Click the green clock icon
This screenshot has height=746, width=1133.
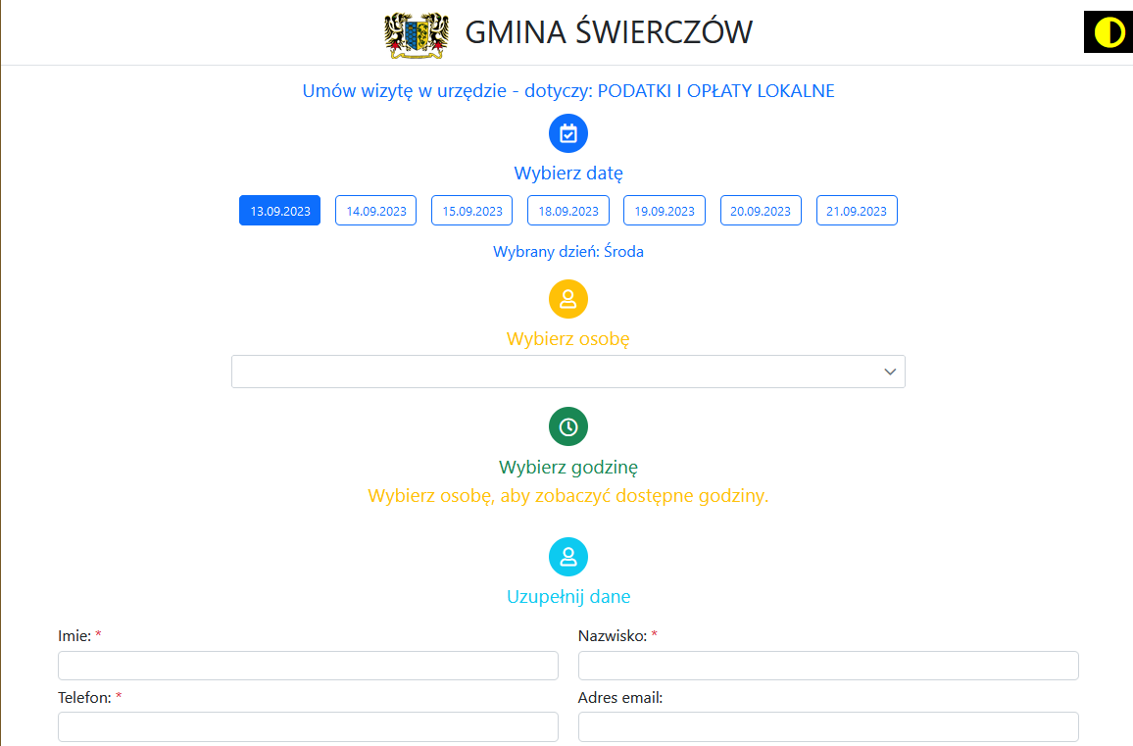(x=567, y=427)
